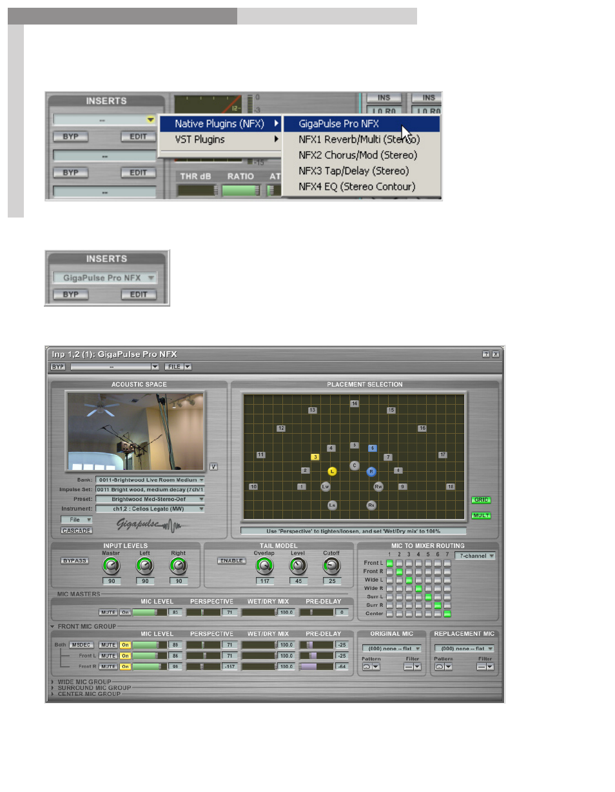Click BYP in the plugin window header
This screenshot has height=792, width=615.
(58, 367)
